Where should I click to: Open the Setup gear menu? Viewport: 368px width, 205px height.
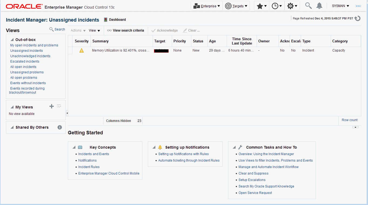coord(292,6)
